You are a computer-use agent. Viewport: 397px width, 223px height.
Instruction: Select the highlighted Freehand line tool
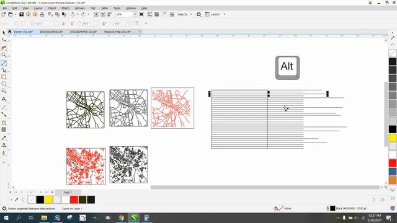(x=4, y=63)
